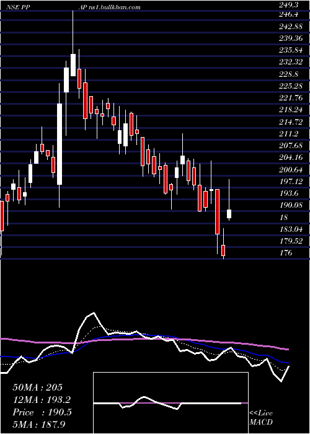Select the 204.16 price level
The image size is (310, 434).
tap(291, 157)
